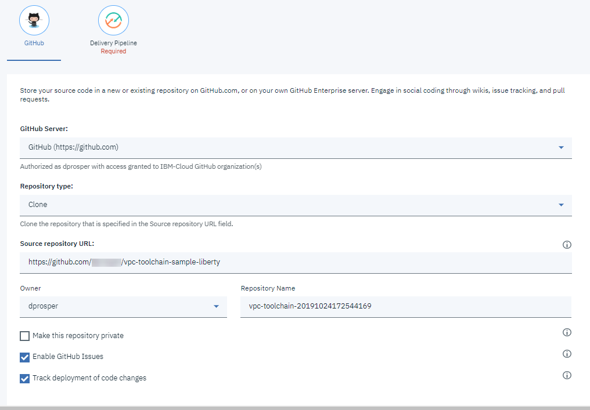590x410 pixels.
Task: Click into the Source repository URL field
Action: 296,263
